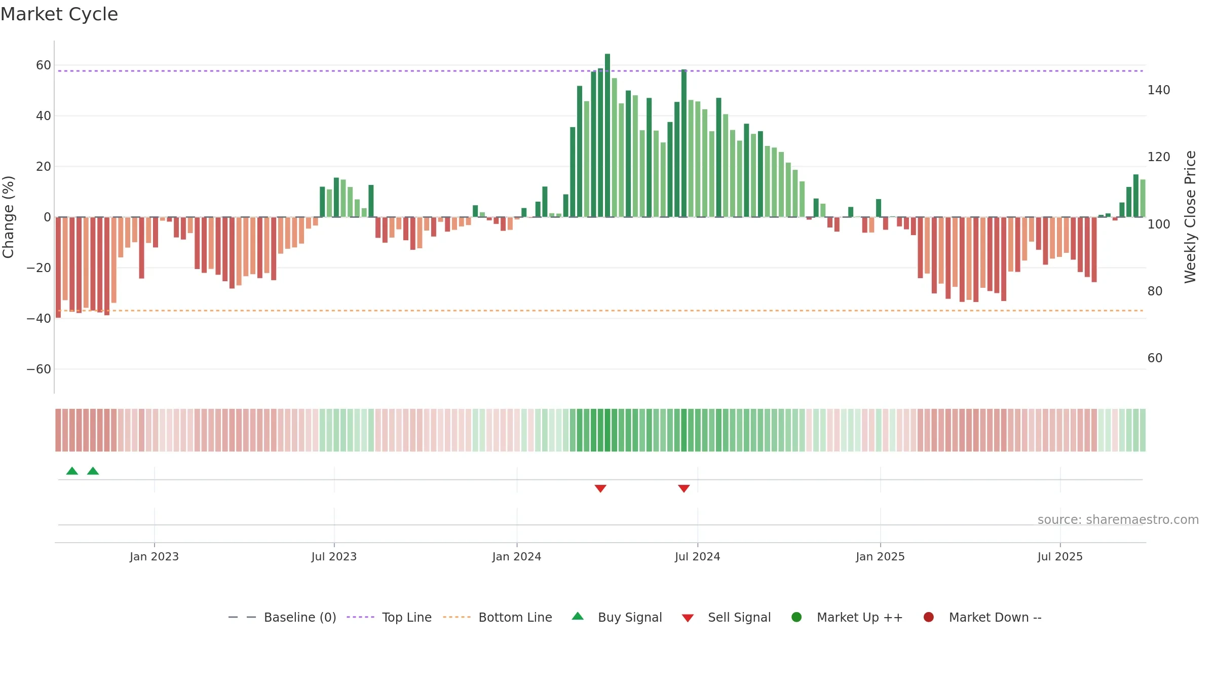Viewport: 1216px width, 684px height.
Task: Toggle the Baseline (0) legend entry
Action: [282, 617]
